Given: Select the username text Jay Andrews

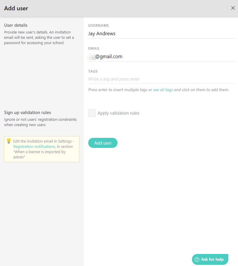Looking at the screenshot, I should tap(102, 34).
